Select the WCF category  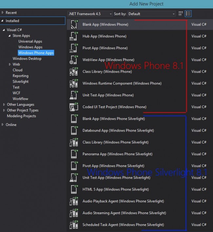[16, 93]
